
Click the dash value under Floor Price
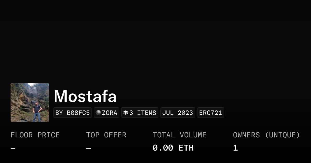(x=13, y=148)
